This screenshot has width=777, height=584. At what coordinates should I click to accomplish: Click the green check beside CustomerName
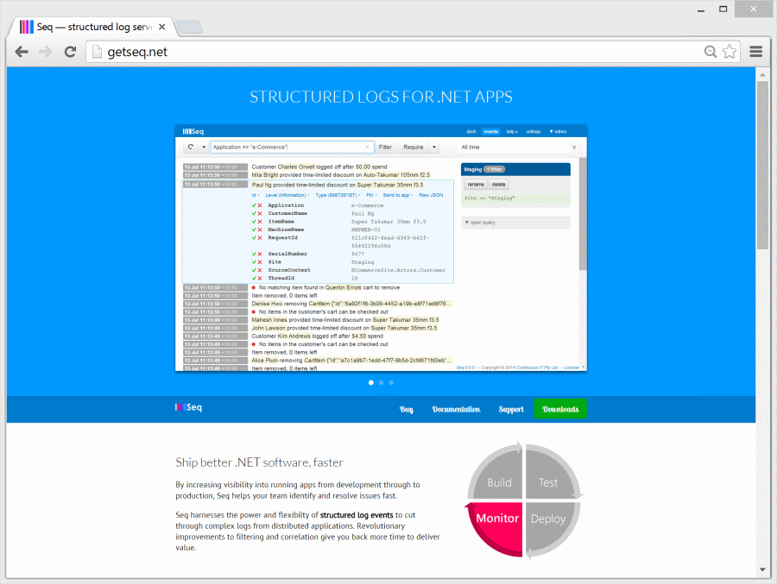(254, 213)
